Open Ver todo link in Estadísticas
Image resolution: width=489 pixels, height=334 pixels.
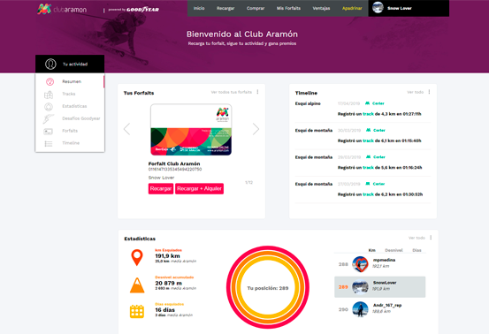point(416,238)
